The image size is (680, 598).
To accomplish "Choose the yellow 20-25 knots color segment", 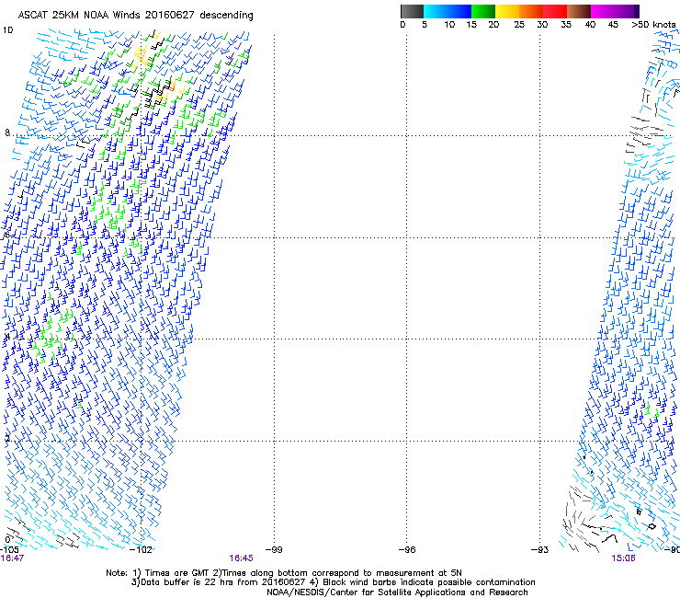I will 507,11.
